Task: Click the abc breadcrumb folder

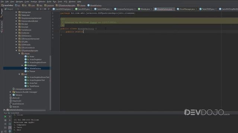Action: pyautogui.click(x=40, y=5)
